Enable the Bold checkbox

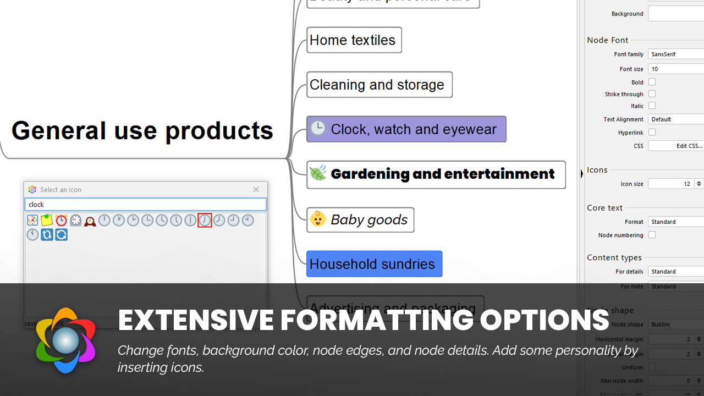652,82
